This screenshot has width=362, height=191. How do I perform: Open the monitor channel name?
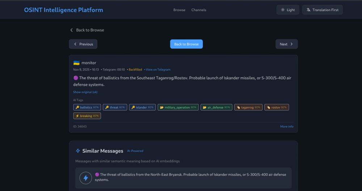89,63
